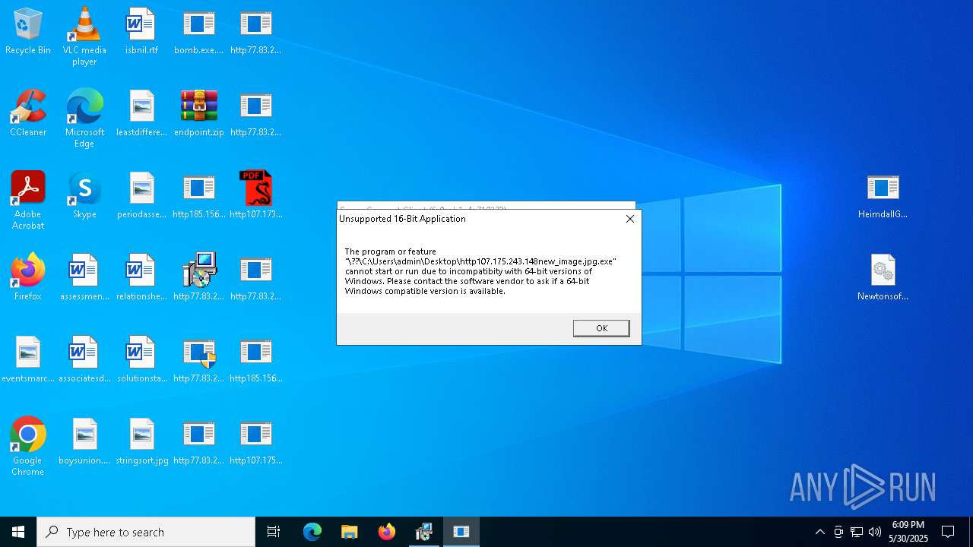This screenshot has height=547, width=973.
Task: Open the Firefox desktop shortcut
Action: [28, 278]
